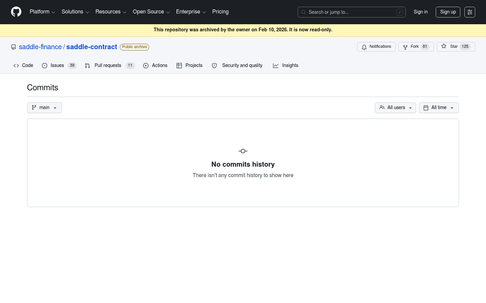Click the Commits page heading
This screenshot has height=303, width=486.
[43, 88]
